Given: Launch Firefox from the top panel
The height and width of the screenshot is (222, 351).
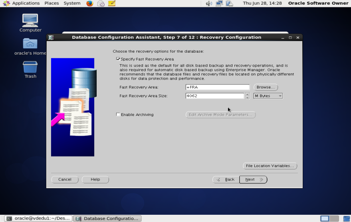Looking at the screenshot, I should click(x=90, y=3).
